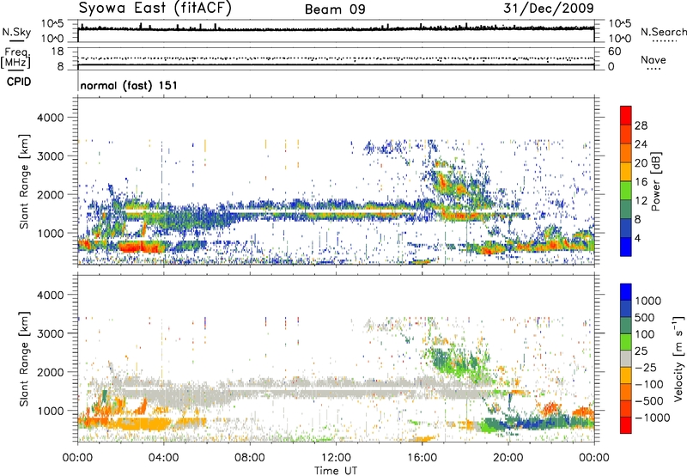Click the 'normal (fast) 151' text

click(x=129, y=85)
